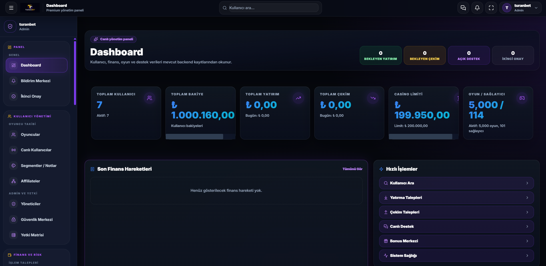Click the Sistem Sağlığı pulse icon
This screenshot has height=266, width=546.
coord(386,255)
